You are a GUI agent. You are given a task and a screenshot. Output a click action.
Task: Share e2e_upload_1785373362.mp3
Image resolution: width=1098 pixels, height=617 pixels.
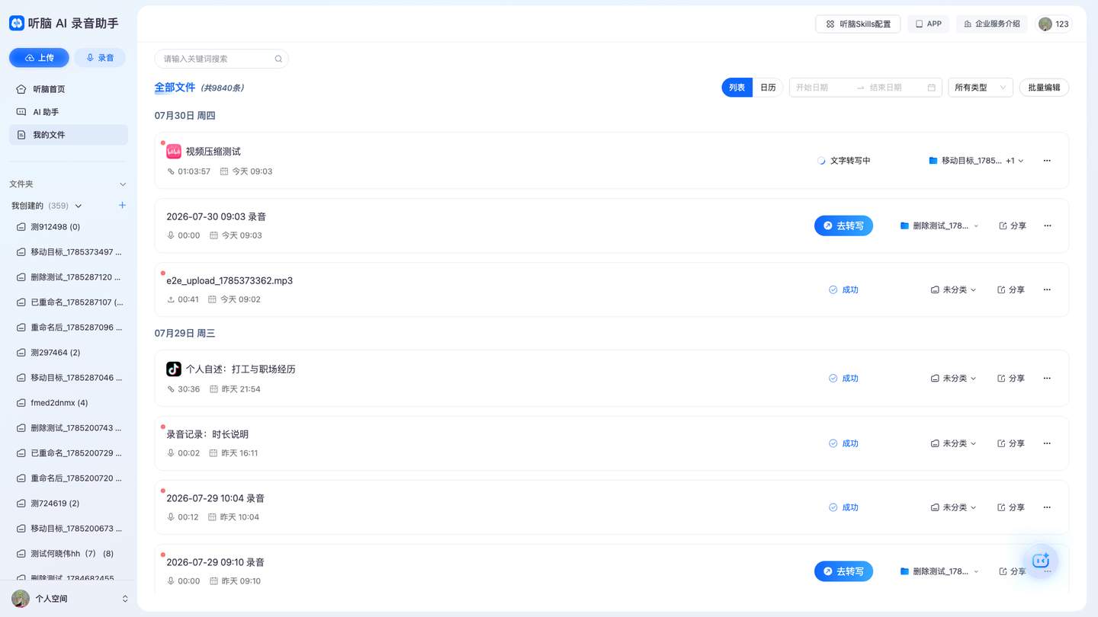click(x=1011, y=289)
